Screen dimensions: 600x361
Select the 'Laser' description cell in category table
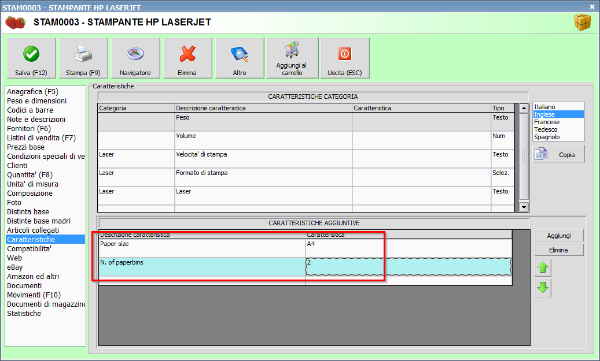263,196
